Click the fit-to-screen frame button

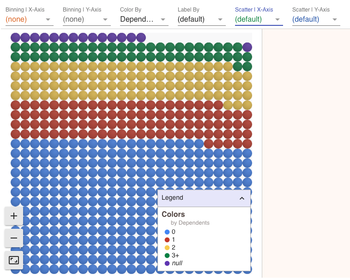coord(14,260)
